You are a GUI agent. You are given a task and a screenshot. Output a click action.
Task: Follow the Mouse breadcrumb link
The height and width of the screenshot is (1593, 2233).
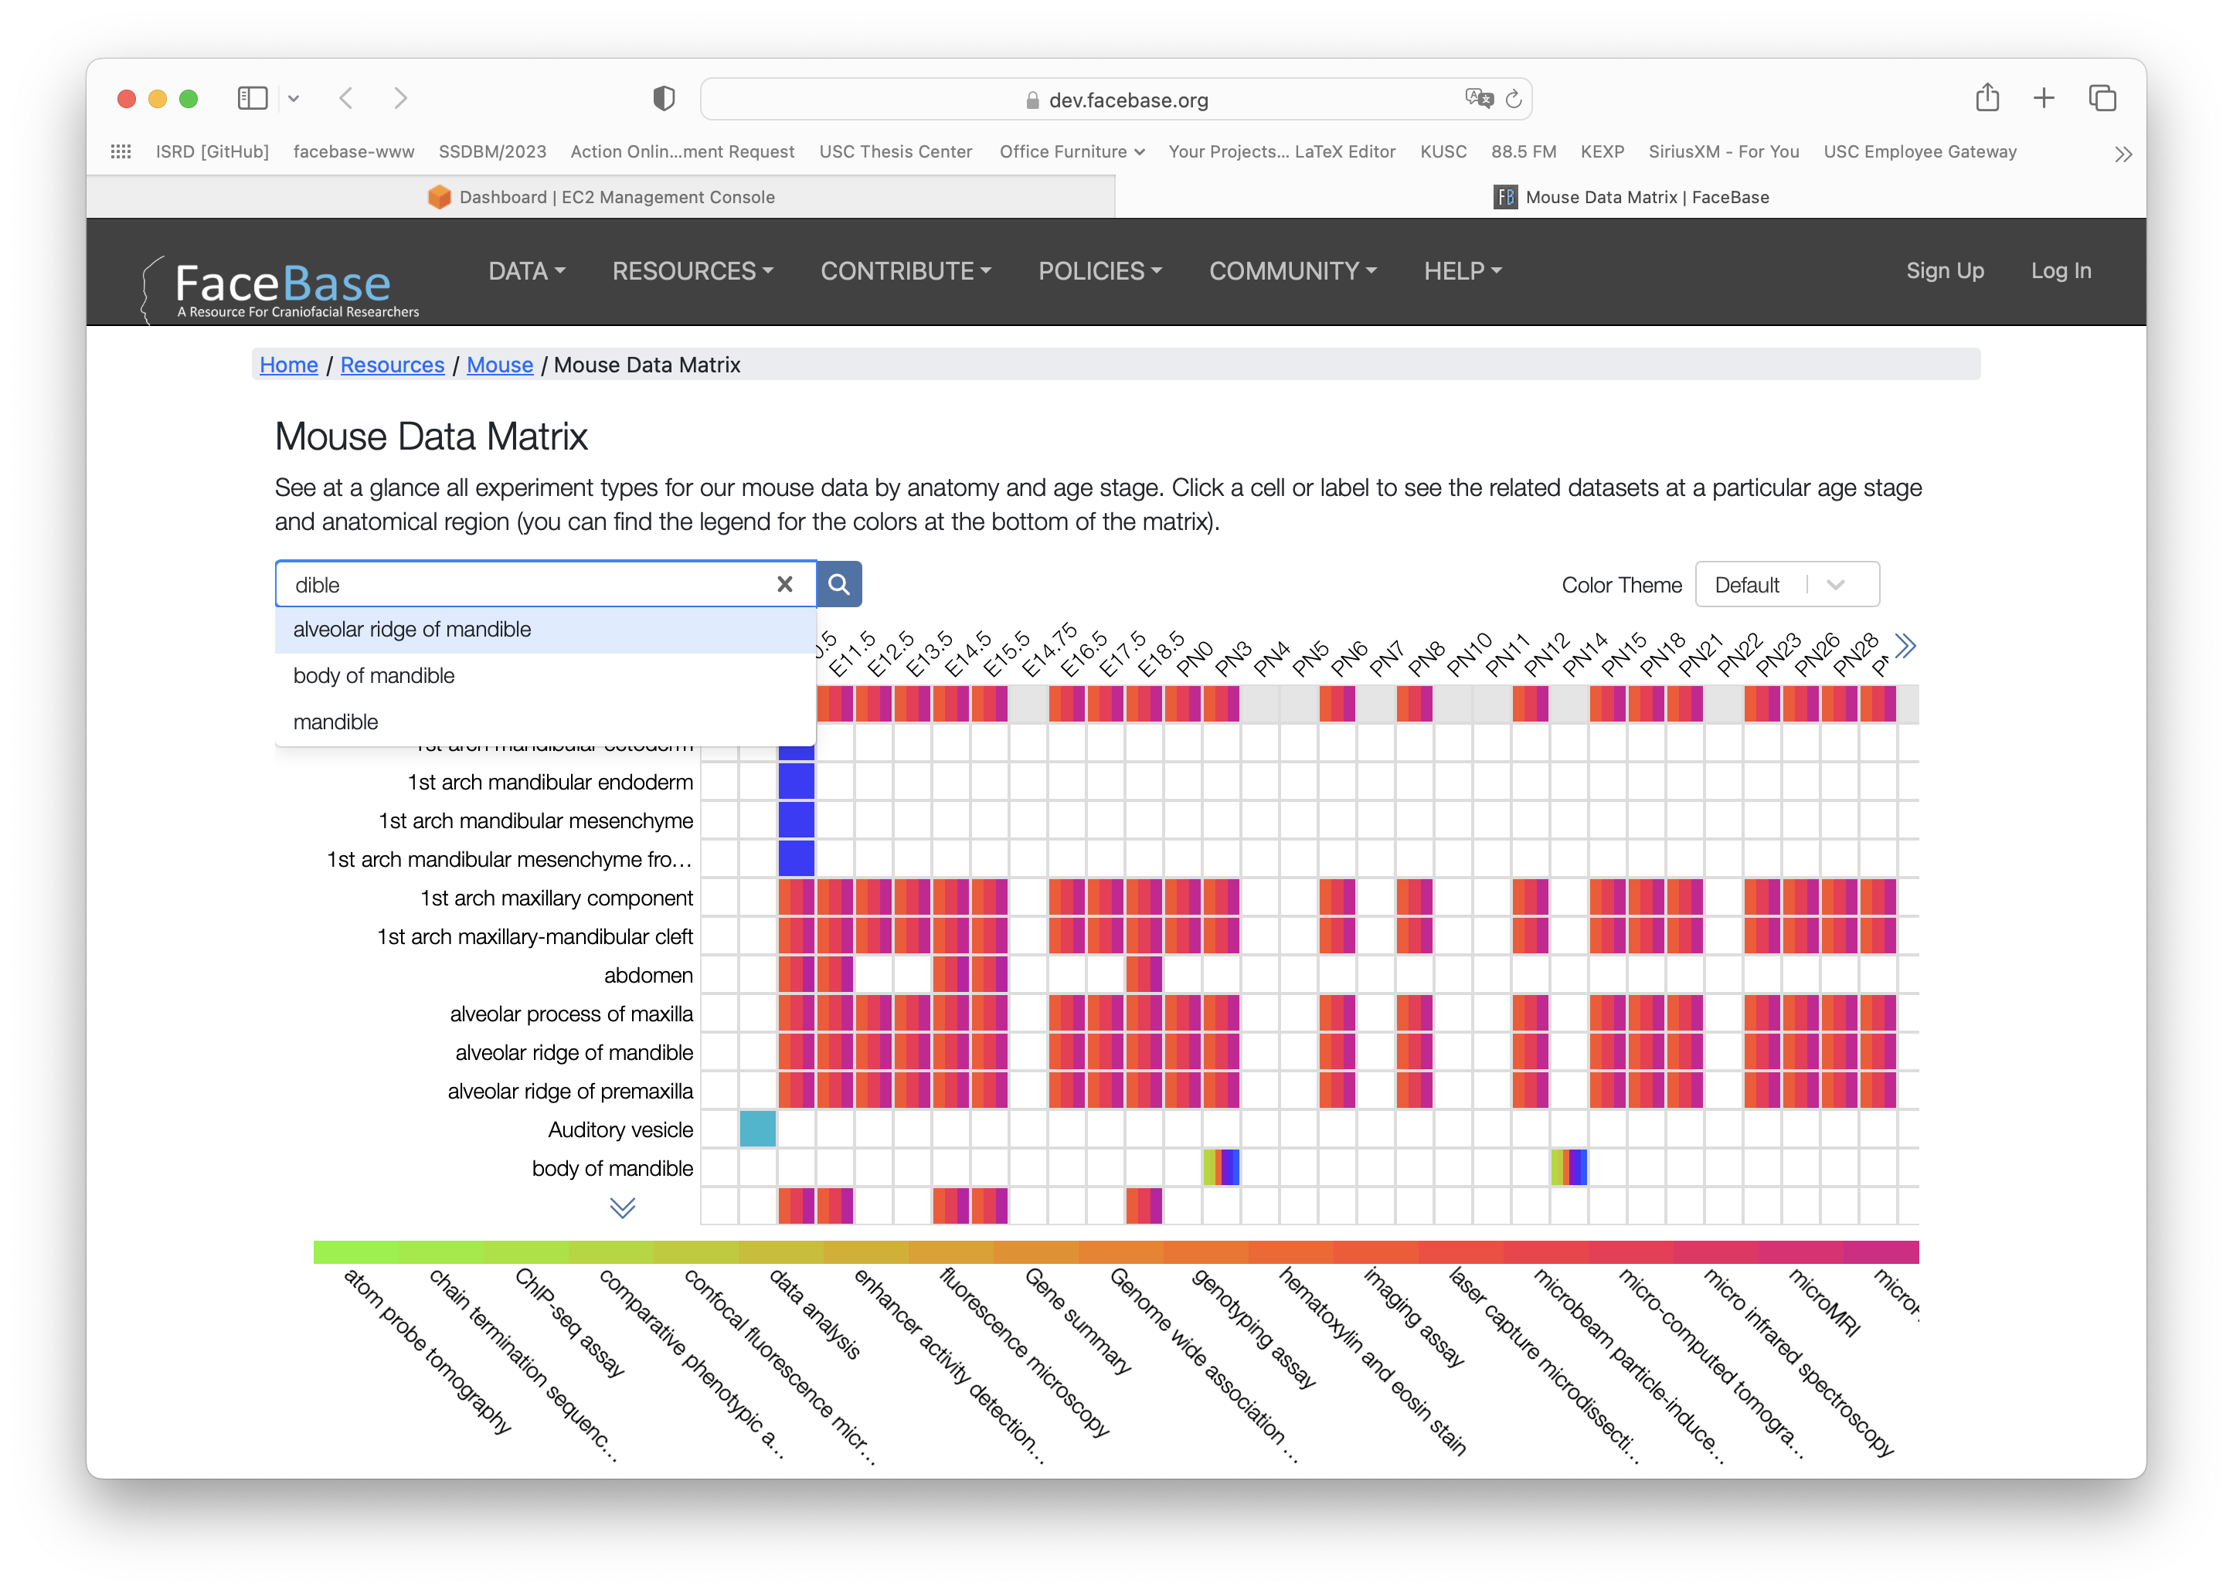pyautogui.click(x=499, y=364)
